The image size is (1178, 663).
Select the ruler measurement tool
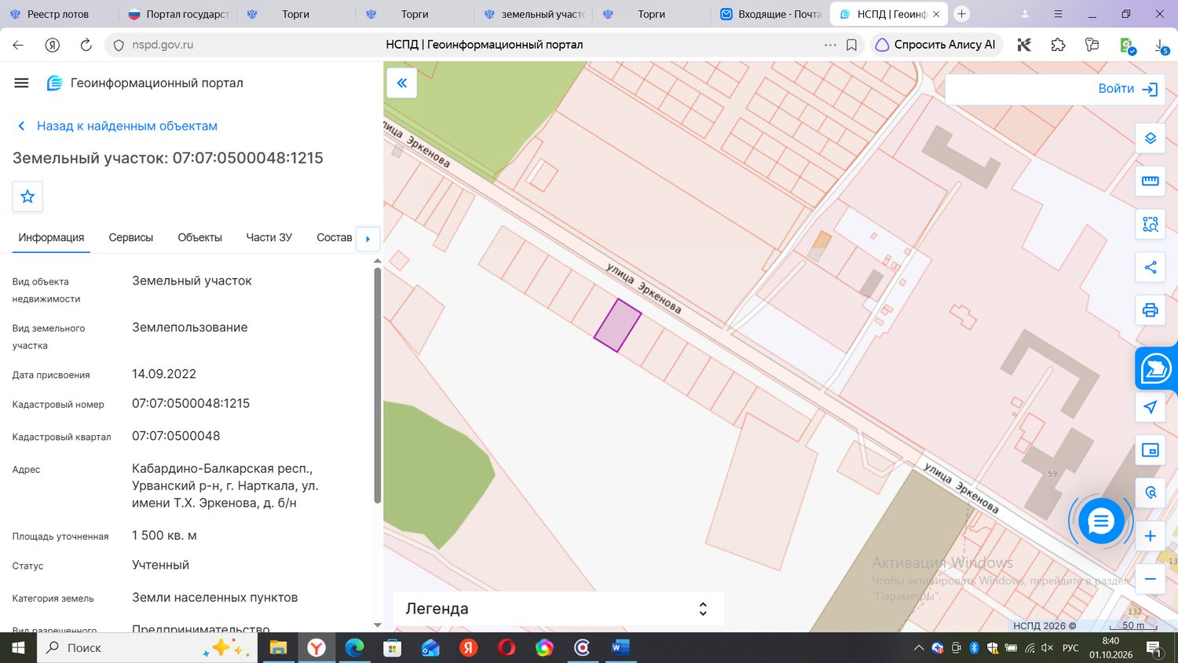[x=1150, y=181]
